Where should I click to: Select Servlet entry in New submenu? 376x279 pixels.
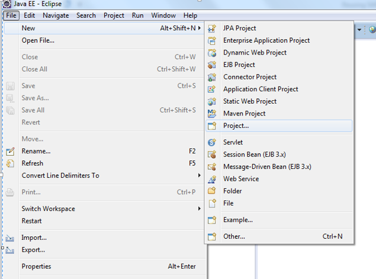click(279, 142)
